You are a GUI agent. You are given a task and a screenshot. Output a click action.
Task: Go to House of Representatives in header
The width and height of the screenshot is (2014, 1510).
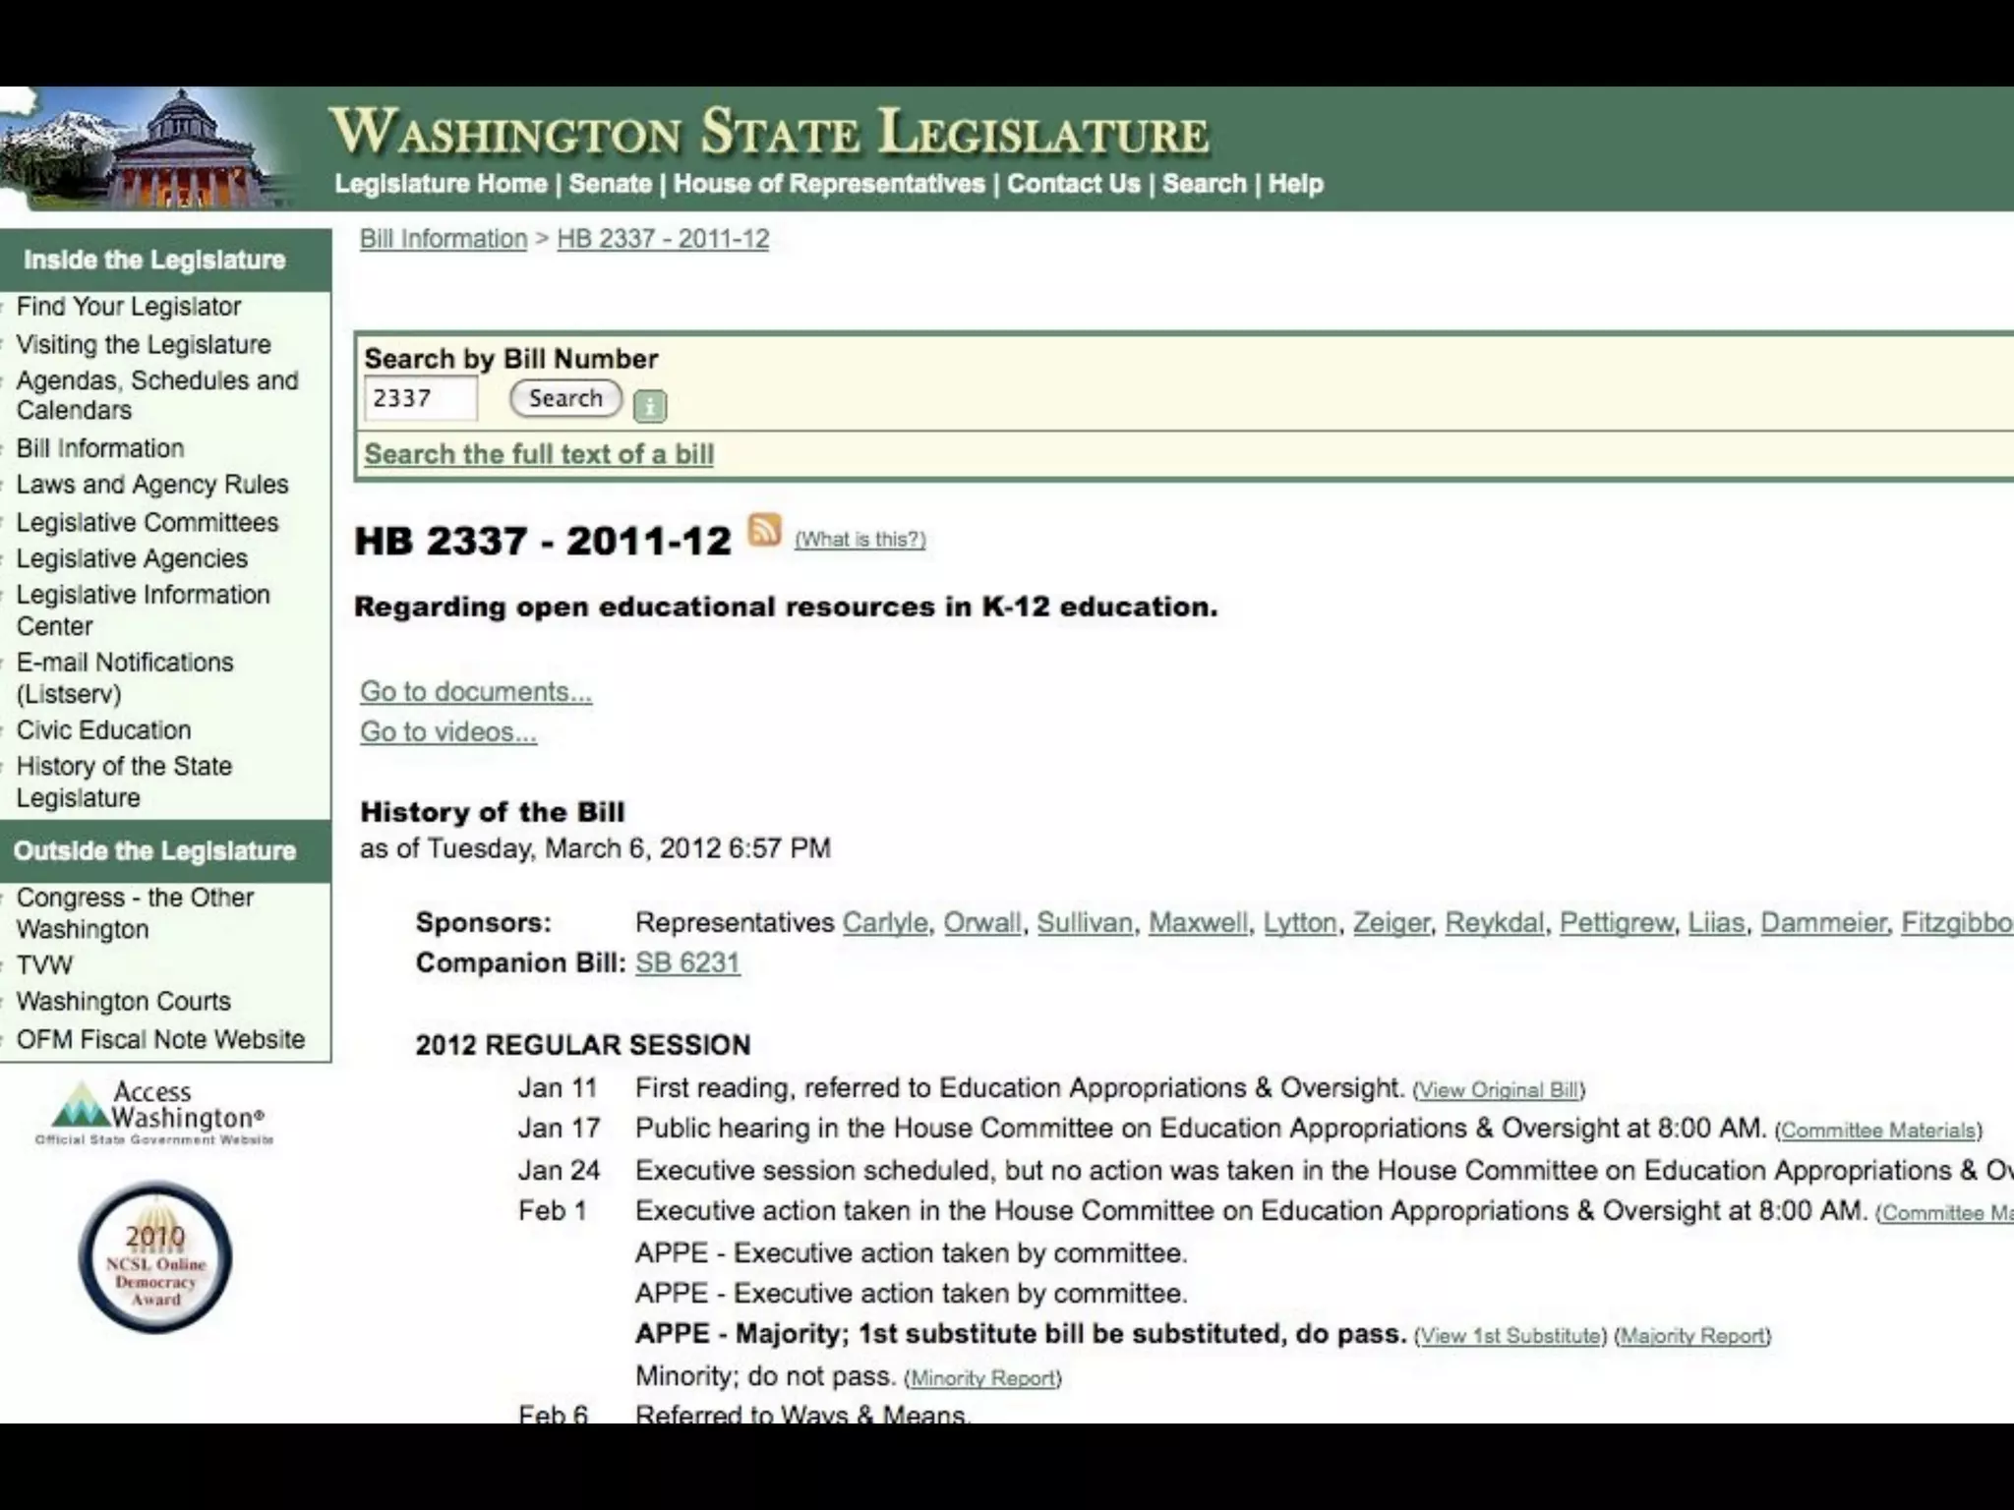coord(829,184)
